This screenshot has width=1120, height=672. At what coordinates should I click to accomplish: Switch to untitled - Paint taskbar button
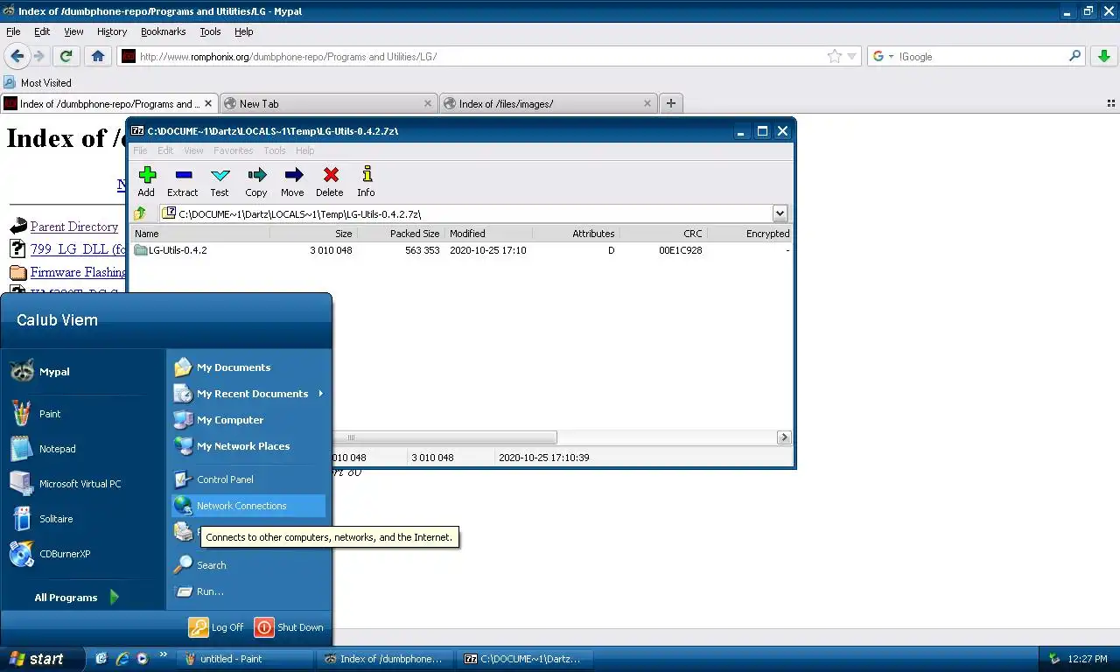coord(246,659)
